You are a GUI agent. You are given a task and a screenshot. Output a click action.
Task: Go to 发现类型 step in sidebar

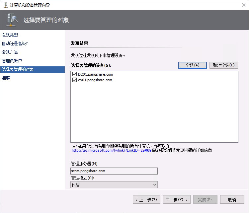pyautogui.click(x=10, y=35)
